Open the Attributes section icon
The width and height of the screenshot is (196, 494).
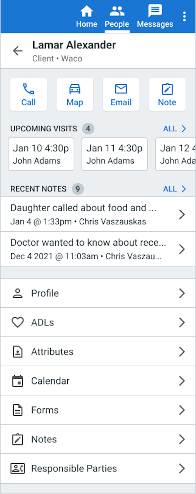(x=18, y=351)
